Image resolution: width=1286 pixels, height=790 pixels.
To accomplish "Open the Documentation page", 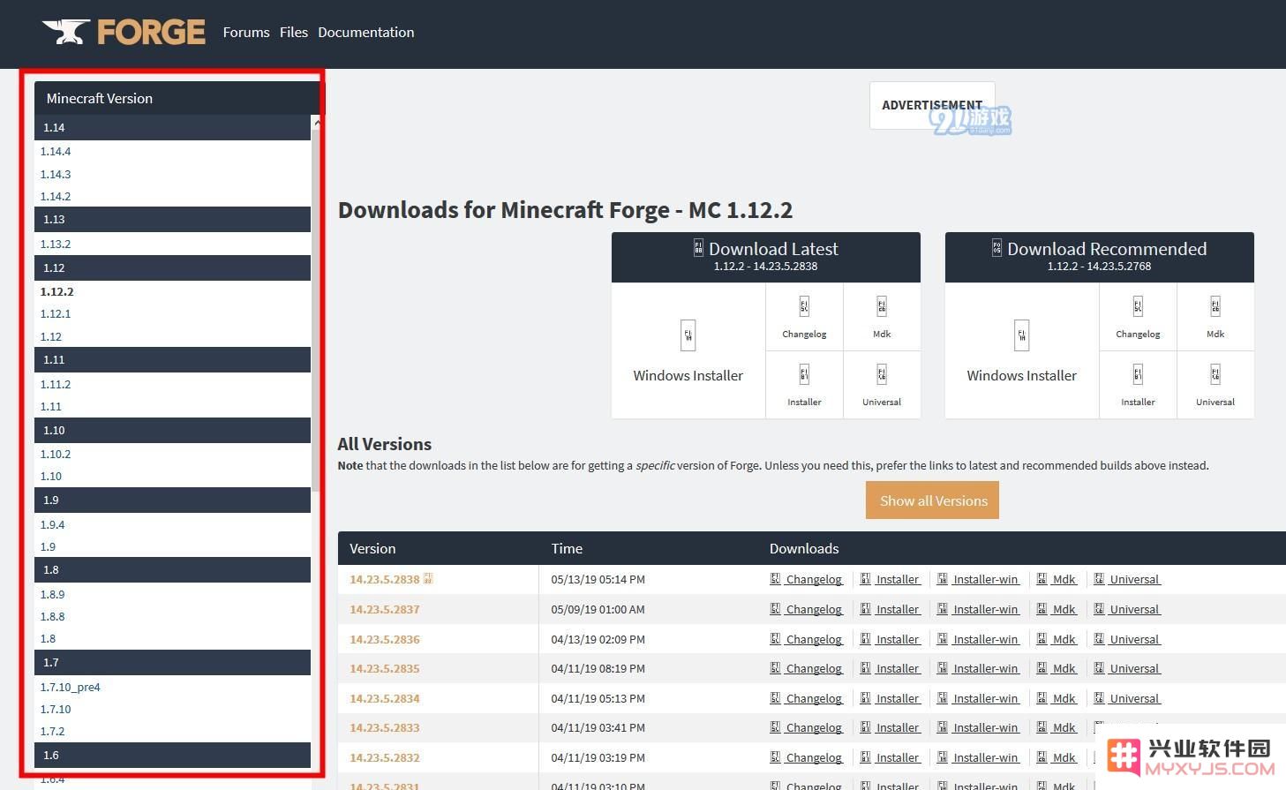I will [x=365, y=32].
